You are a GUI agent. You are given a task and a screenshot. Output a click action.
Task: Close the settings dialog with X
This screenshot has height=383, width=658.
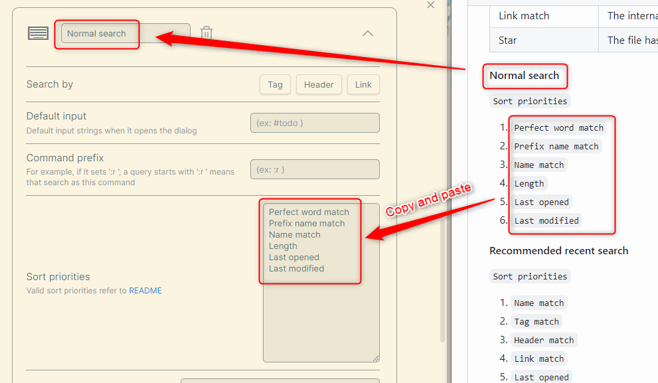(430, 5)
